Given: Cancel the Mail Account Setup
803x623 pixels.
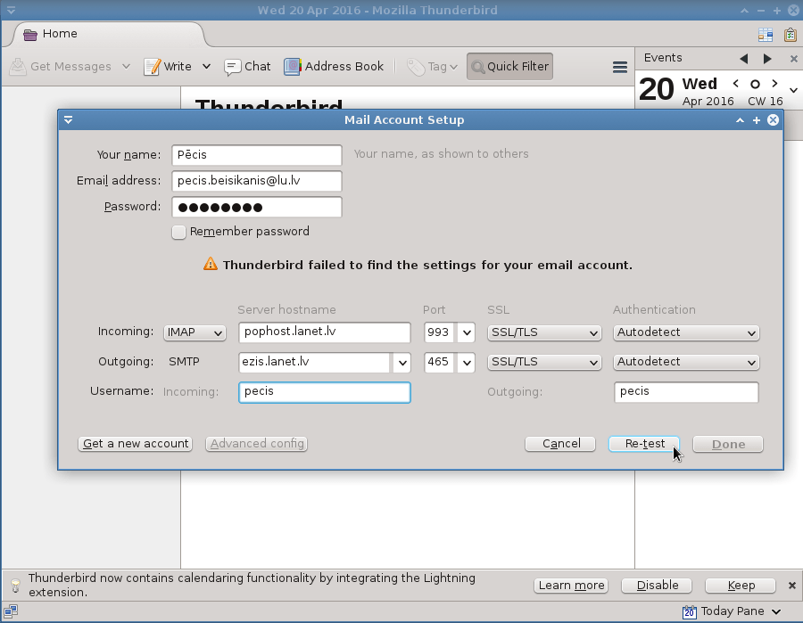Looking at the screenshot, I should tap(560, 444).
